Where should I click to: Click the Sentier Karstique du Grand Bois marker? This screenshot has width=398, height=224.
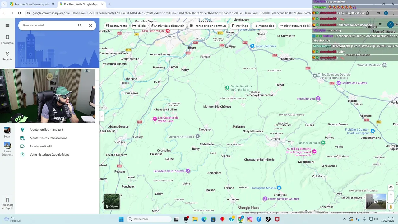(x=227, y=88)
